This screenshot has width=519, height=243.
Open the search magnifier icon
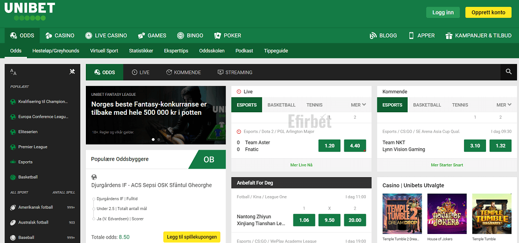point(509,72)
